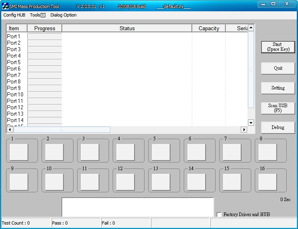Click the Debug button
This screenshot has height=229, width=298.
click(x=278, y=127)
